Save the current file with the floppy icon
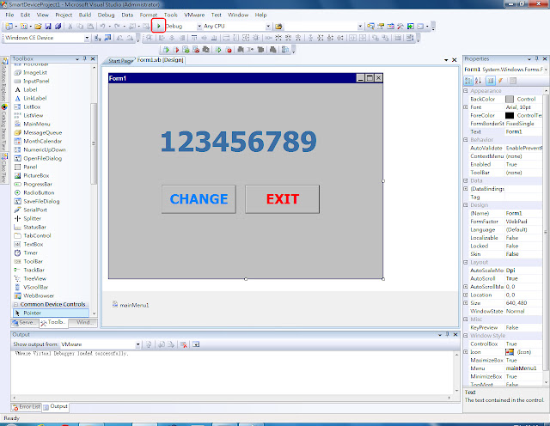 coord(48,27)
